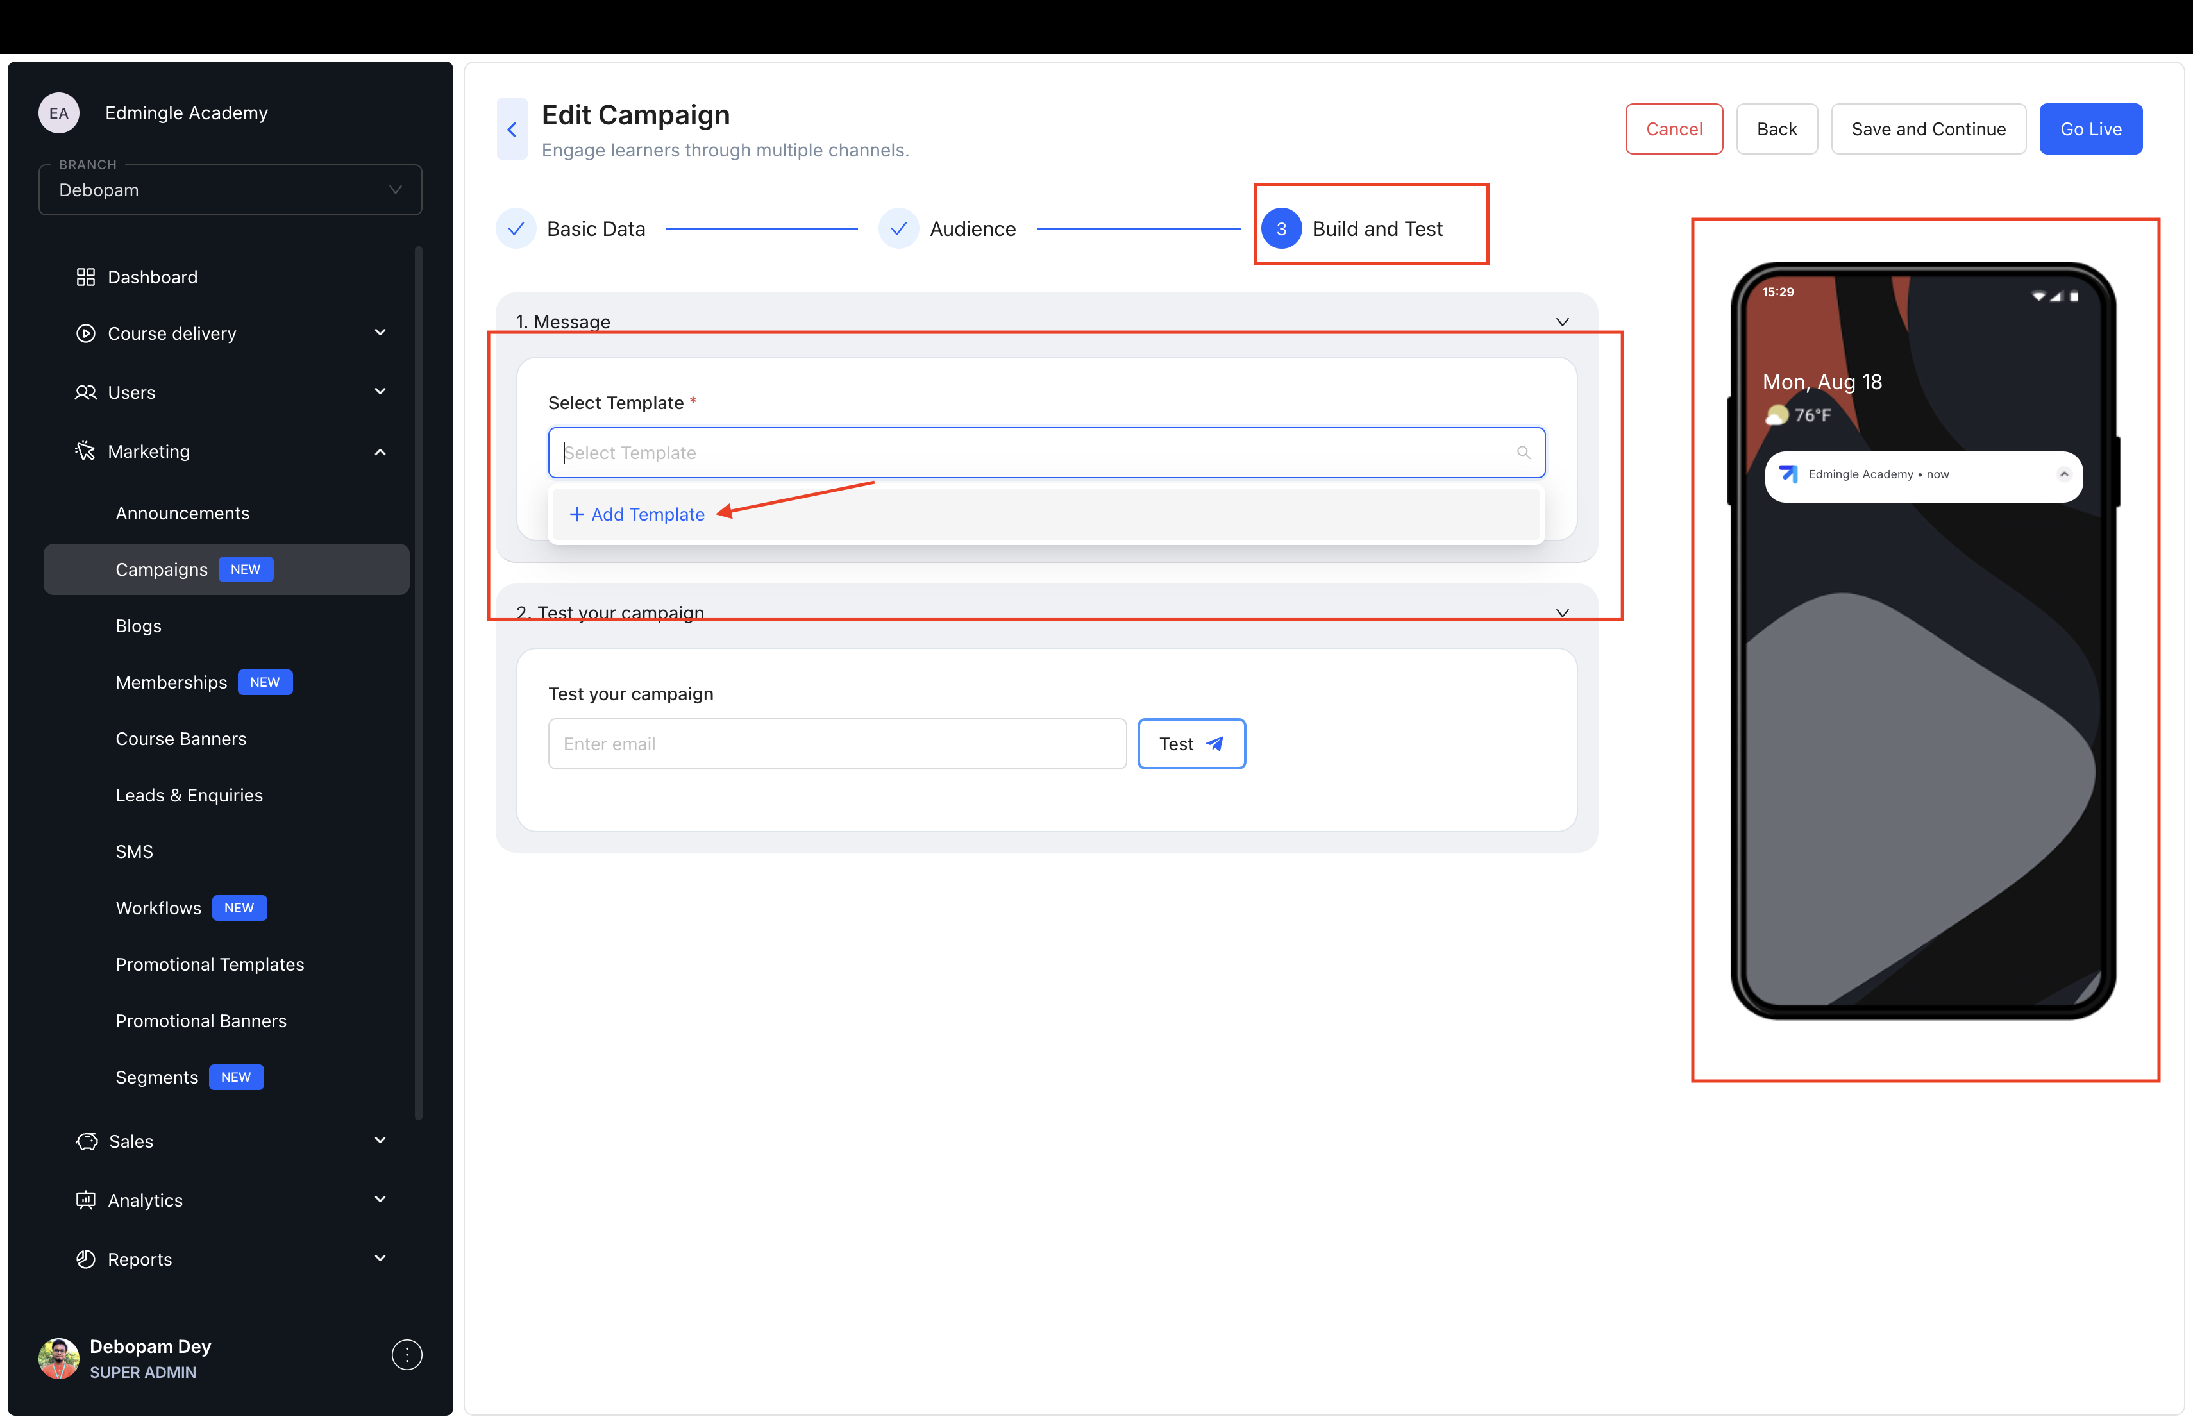Screen dimensions: 2193x1426
Task: Click the Analytics chart icon
Action: (86, 1200)
